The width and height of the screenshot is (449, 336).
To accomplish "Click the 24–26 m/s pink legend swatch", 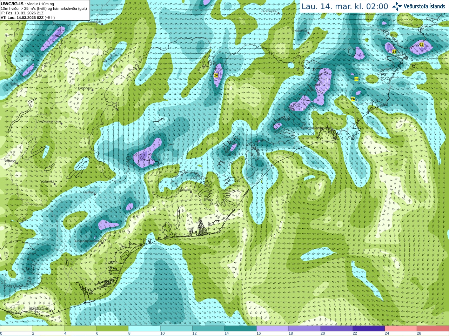I will click(401, 329).
